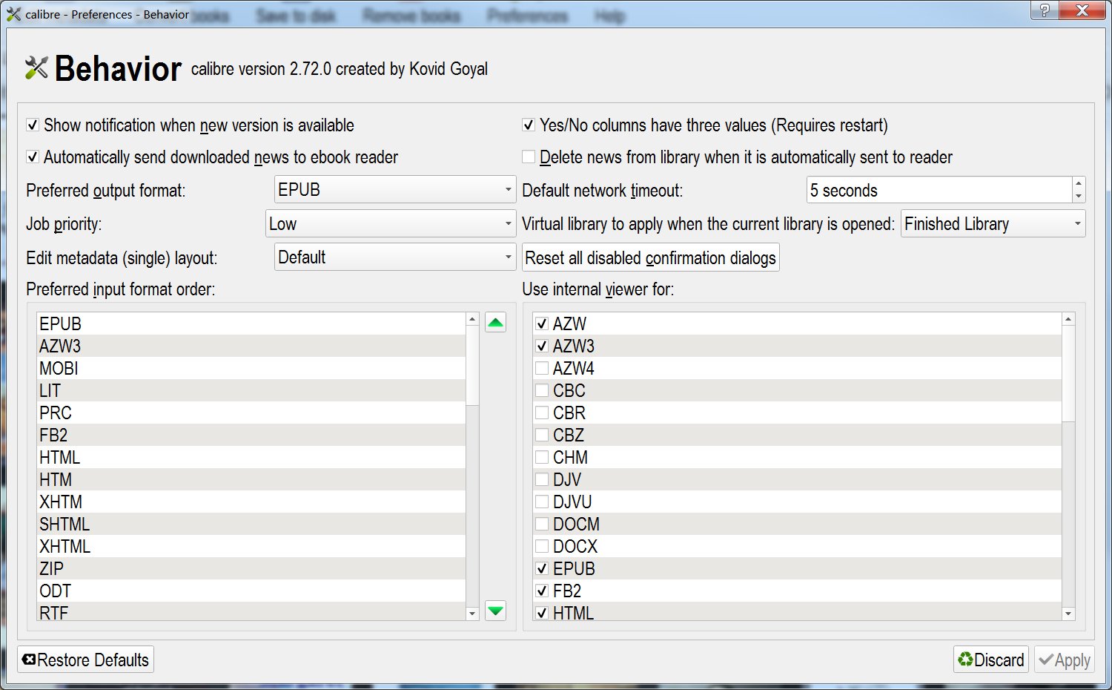
Task: Click Discard button
Action: (991, 660)
